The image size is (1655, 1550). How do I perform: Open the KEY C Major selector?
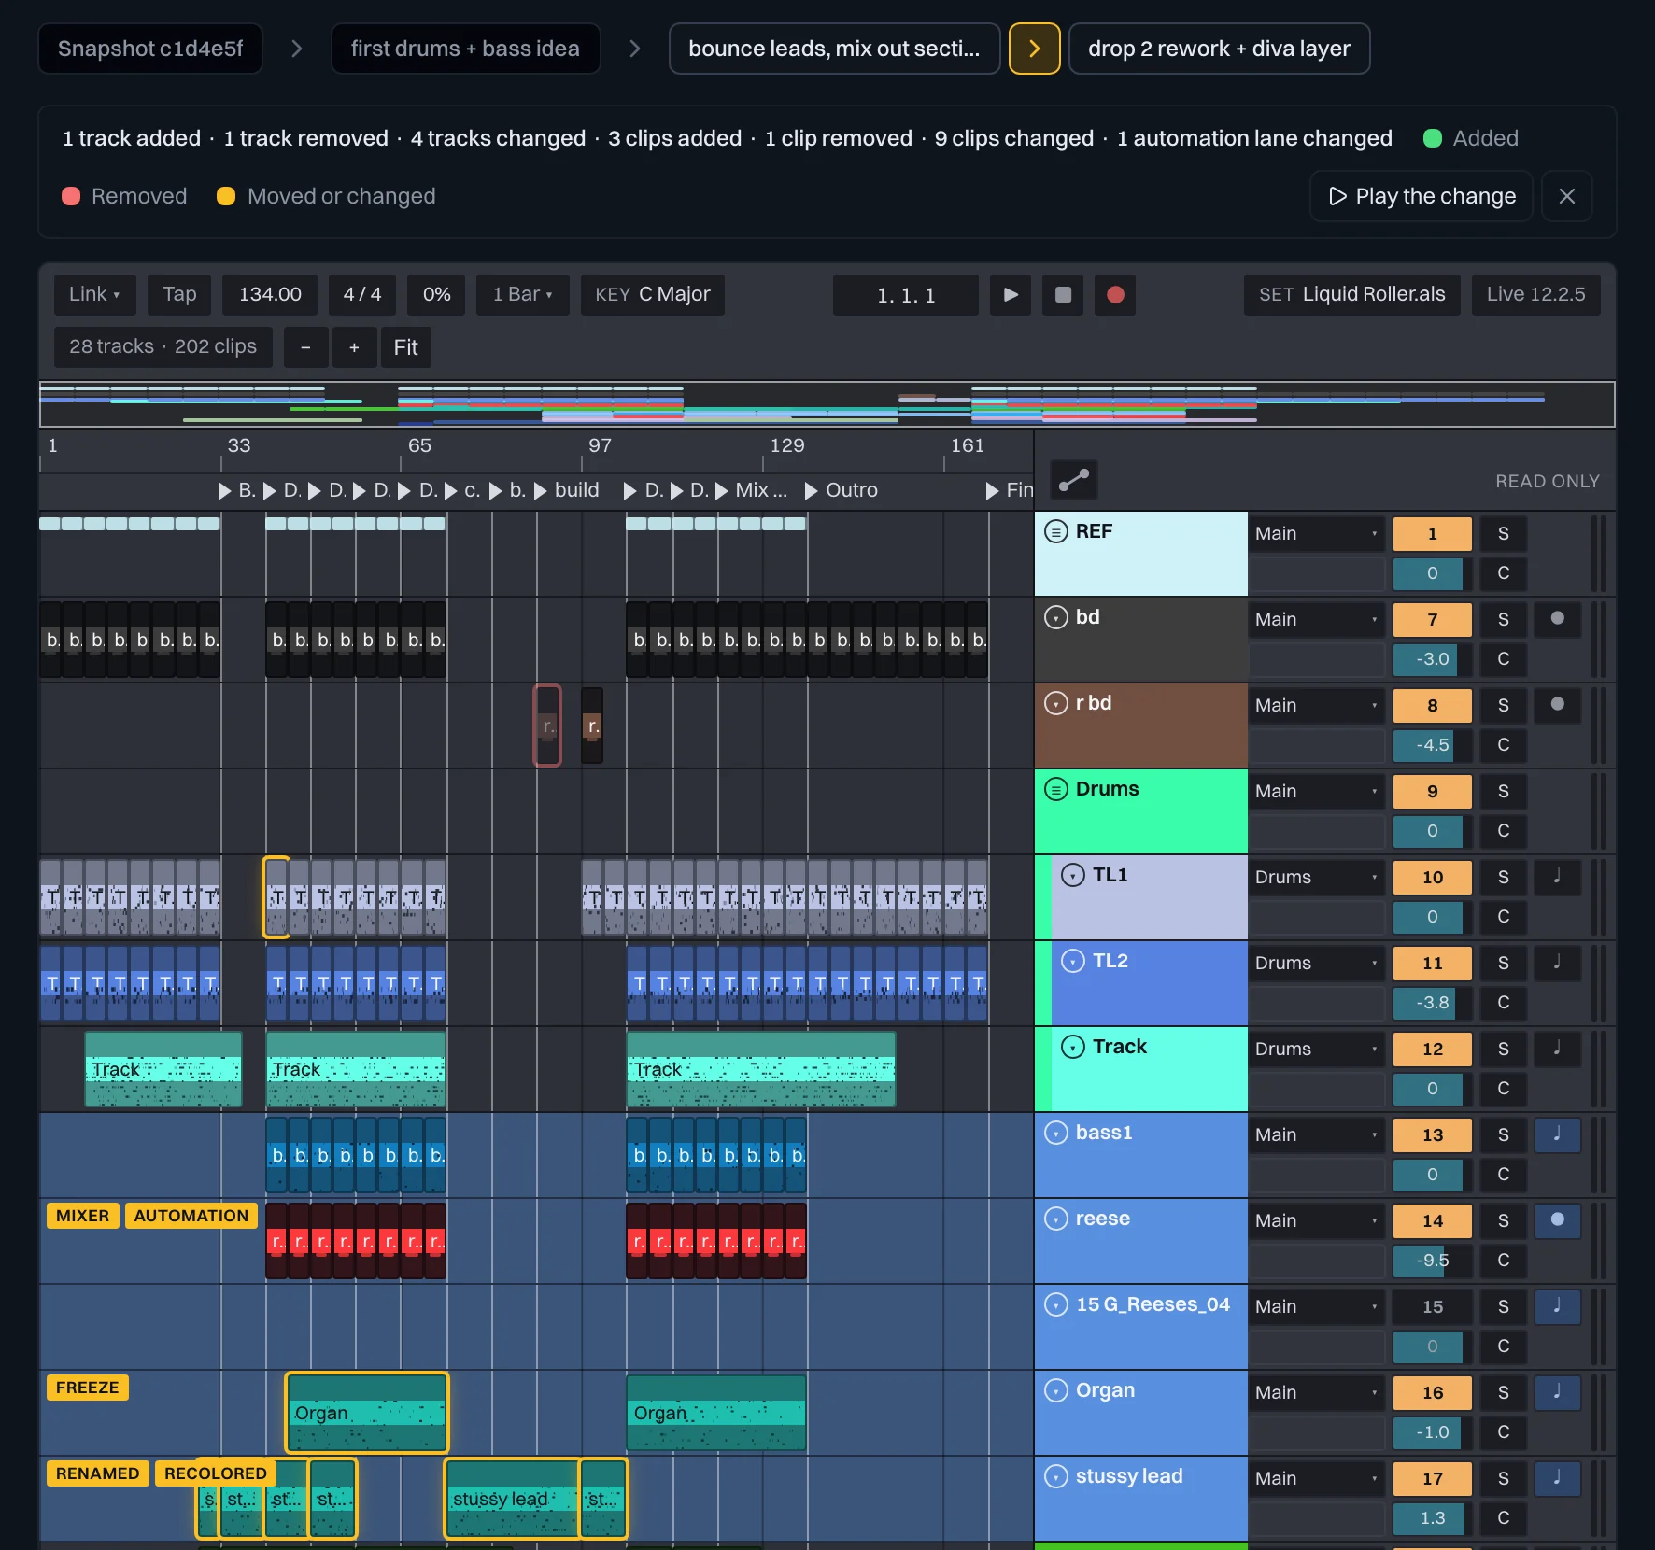click(x=652, y=294)
